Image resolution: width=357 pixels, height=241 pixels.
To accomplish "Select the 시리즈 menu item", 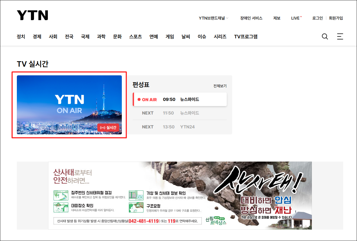I will tap(220, 36).
